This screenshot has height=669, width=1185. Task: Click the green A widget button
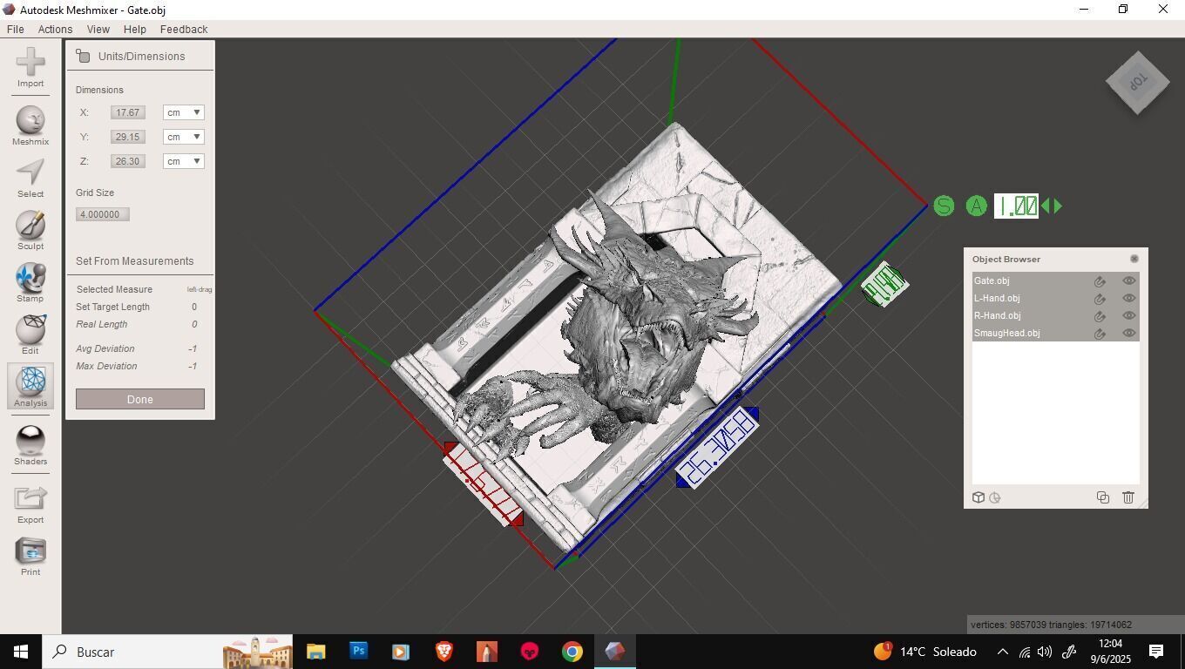point(977,206)
